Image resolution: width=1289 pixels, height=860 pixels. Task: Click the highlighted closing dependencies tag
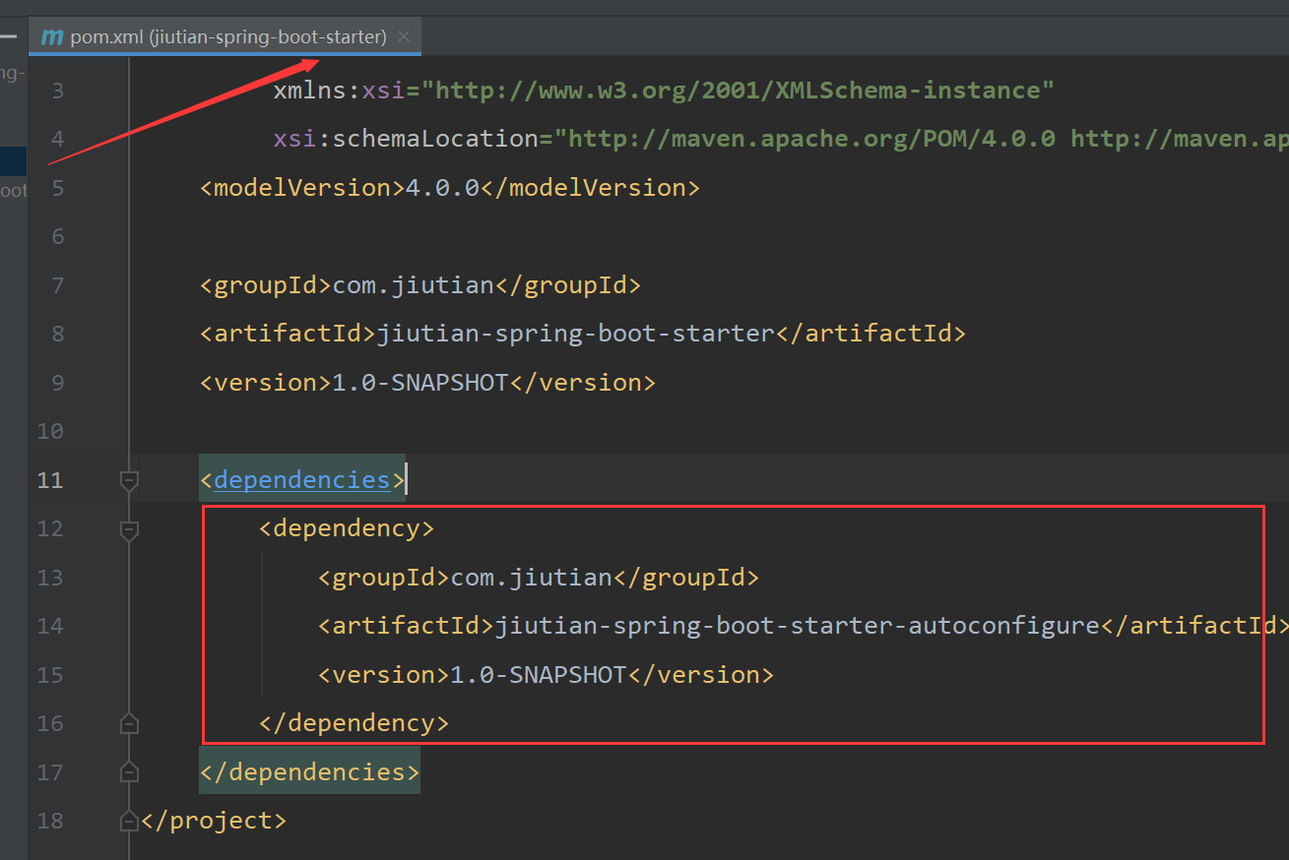(x=309, y=772)
